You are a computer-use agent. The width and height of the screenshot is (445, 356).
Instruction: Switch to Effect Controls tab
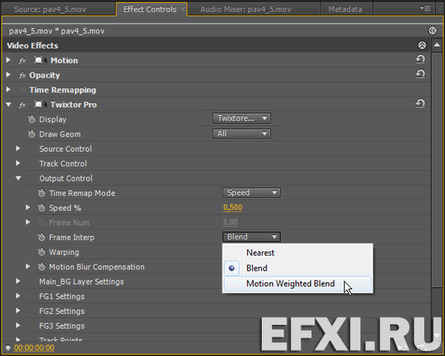(150, 10)
